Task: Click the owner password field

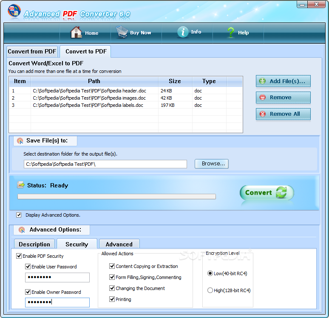Action: pos(57,302)
